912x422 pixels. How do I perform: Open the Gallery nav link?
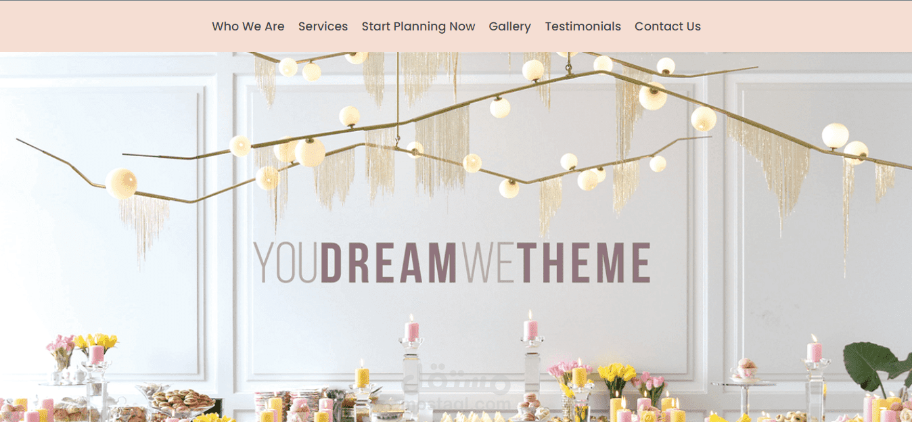509,26
